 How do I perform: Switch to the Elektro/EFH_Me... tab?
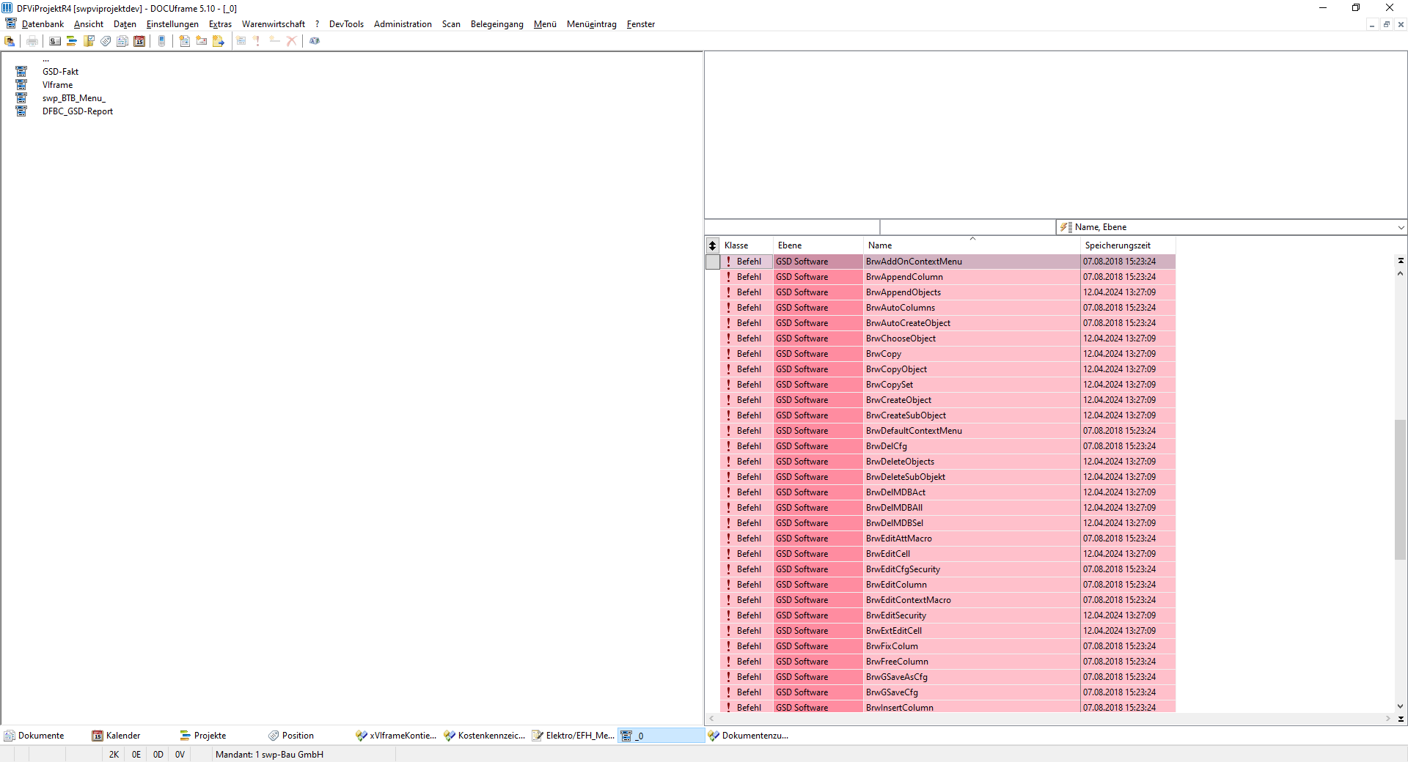(x=573, y=736)
